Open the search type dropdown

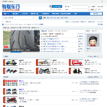pos(35,18)
